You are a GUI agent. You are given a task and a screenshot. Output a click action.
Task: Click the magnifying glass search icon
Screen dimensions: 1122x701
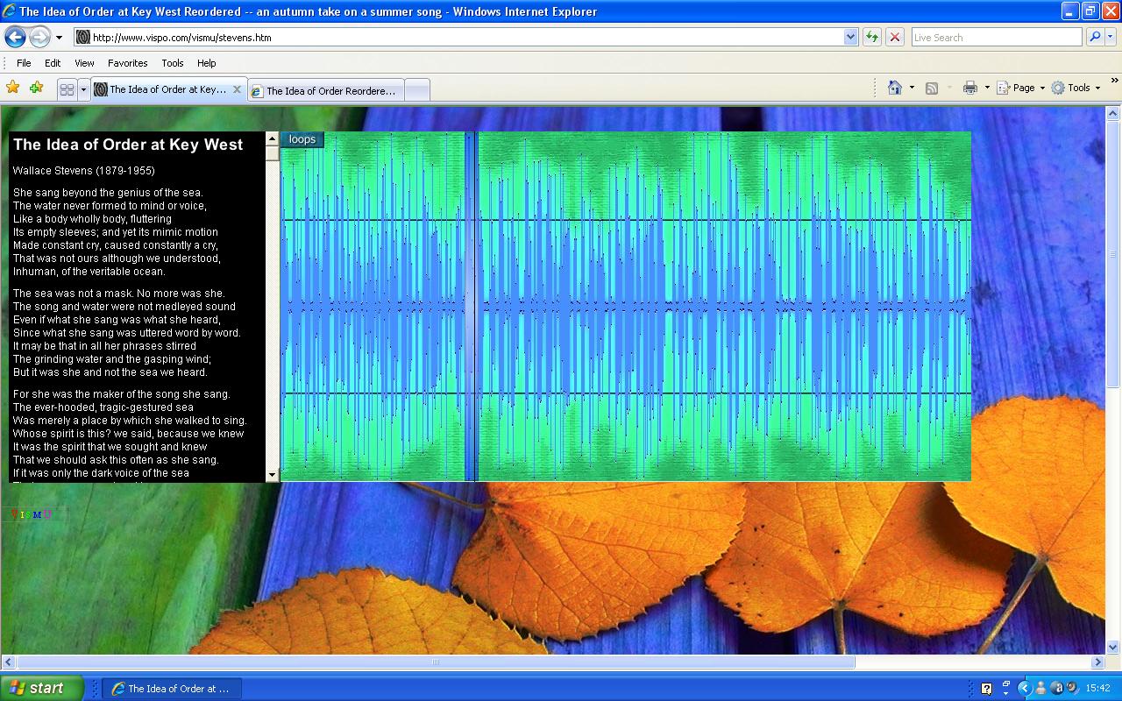pyautogui.click(x=1094, y=38)
